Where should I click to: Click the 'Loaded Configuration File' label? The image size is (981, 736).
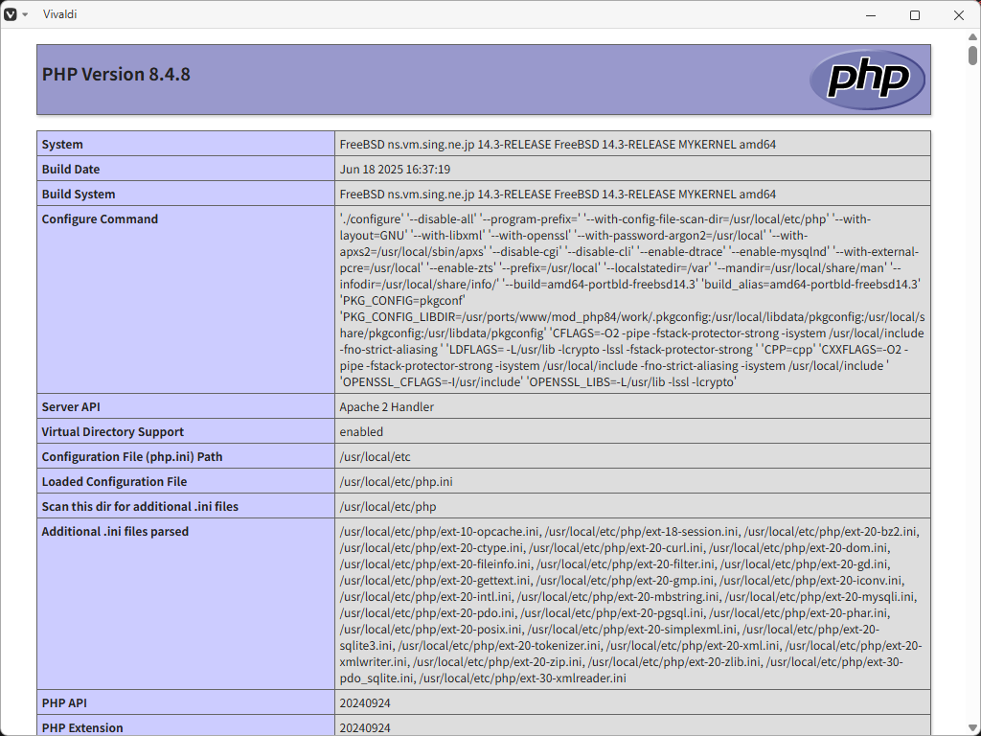coord(114,481)
